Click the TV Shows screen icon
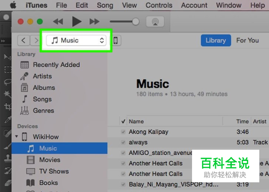Screen dimensions: 269x192 pyautogui.click(x=31, y=171)
